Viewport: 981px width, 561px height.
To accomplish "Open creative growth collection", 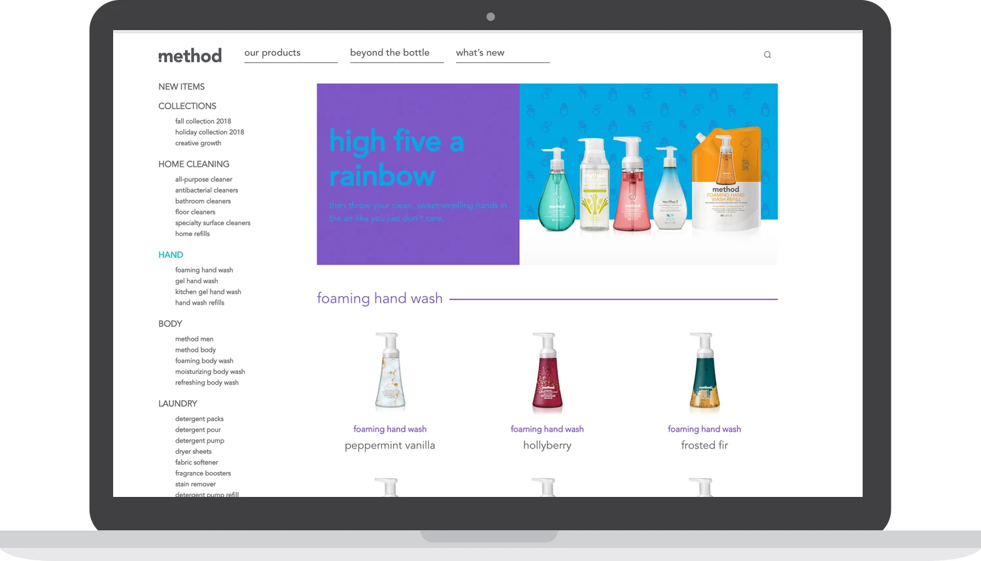I will tap(198, 143).
